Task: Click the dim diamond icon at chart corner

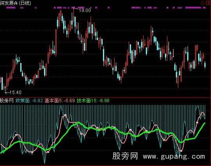Action: [202, 3]
